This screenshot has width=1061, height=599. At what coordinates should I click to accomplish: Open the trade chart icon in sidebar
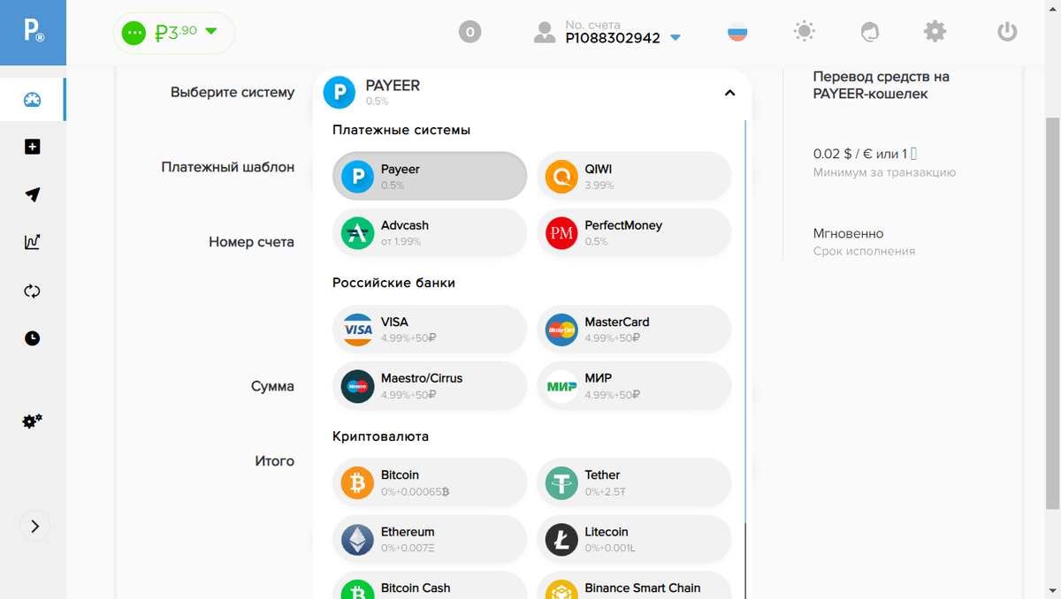(x=33, y=242)
